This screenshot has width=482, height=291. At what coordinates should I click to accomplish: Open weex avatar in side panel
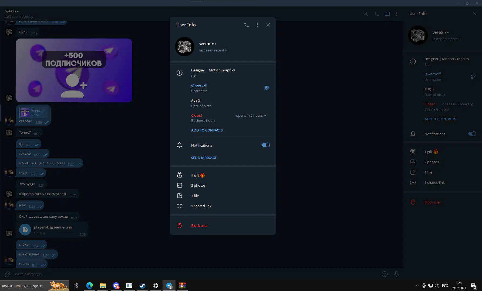418,35
